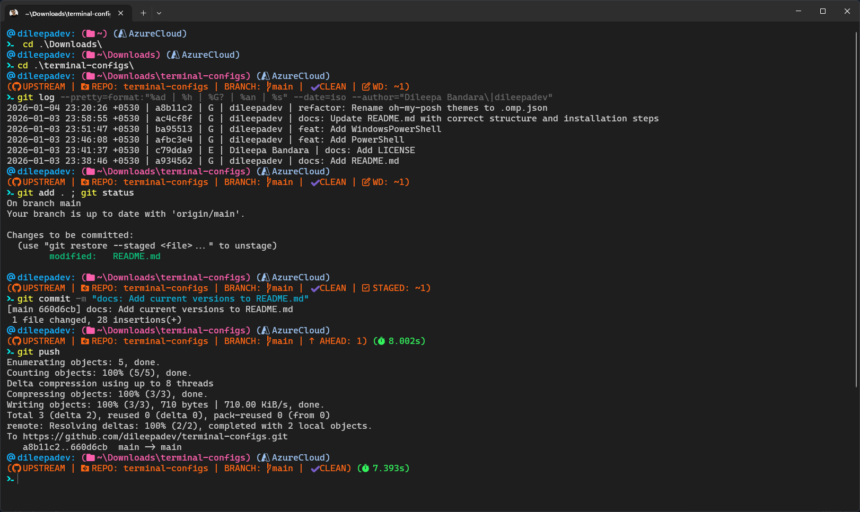Click commit hash ba95513 in git log

pyautogui.click(x=174, y=129)
